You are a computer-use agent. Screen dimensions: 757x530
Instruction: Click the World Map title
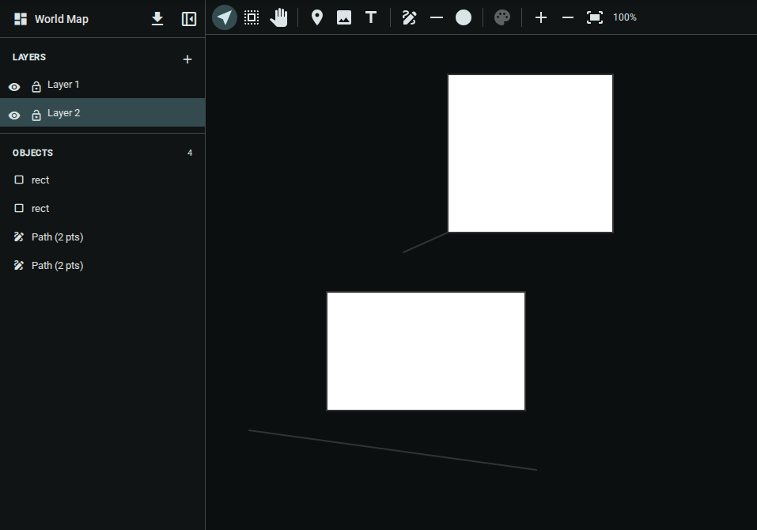(x=63, y=18)
